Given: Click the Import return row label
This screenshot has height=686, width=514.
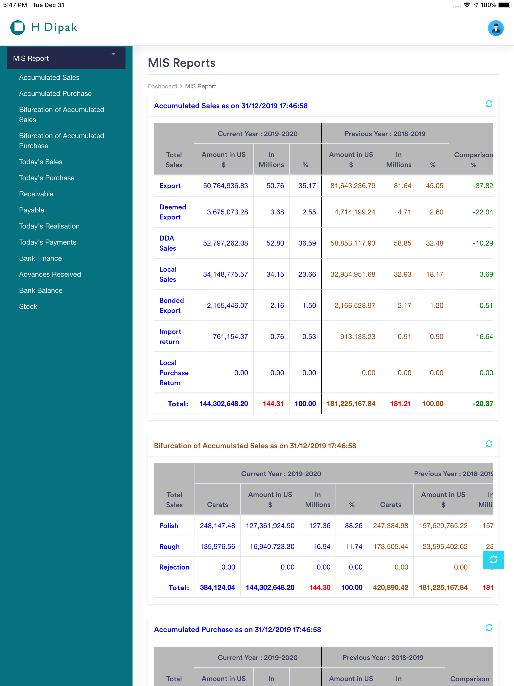Looking at the screenshot, I should click(x=170, y=336).
